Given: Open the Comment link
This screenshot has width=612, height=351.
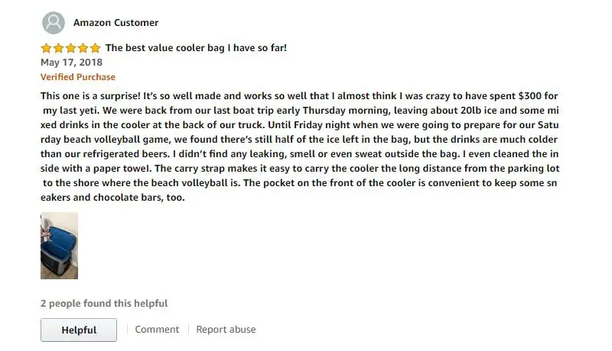Looking at the screenshot, I should coord(157,329).
